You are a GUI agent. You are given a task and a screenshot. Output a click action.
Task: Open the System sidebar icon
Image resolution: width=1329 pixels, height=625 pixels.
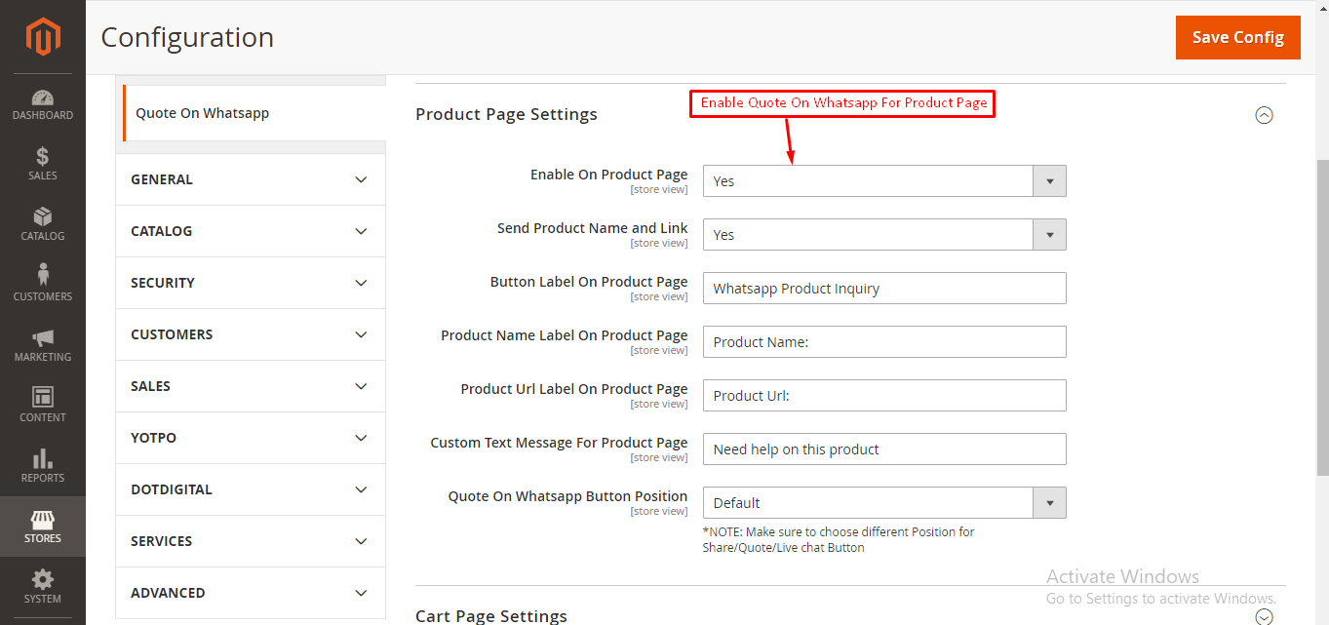point(43,587)
